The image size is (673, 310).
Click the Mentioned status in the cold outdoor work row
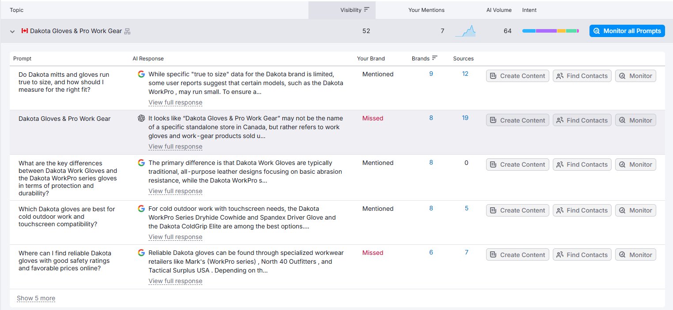tap(378, 209)
